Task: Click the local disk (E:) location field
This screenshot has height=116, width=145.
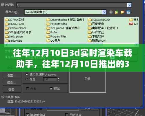Action: point(63,12)
